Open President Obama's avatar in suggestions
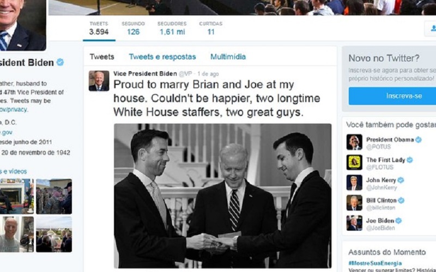 354,142
